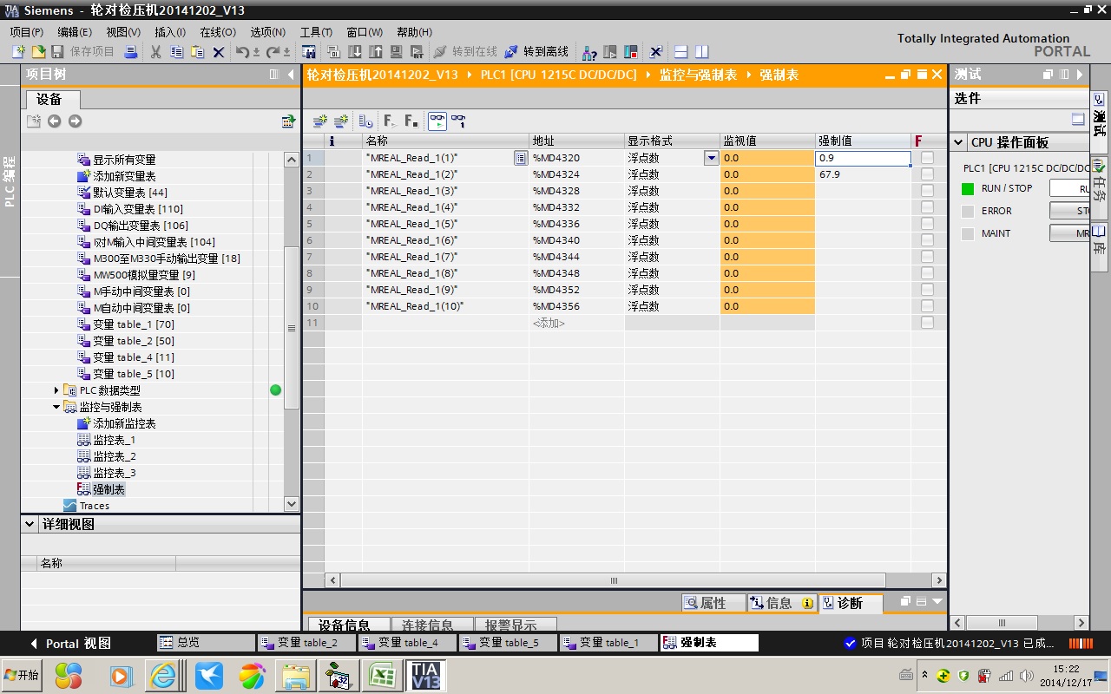Create a new project with toolbar icon
The height and width of the screenshot is (694, 1111).
(18, 52)
